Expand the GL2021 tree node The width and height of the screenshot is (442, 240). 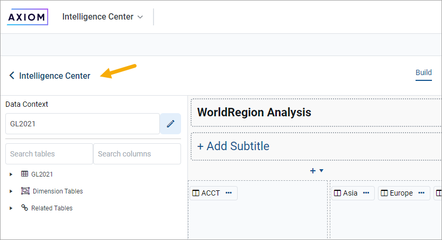(11, 174)
